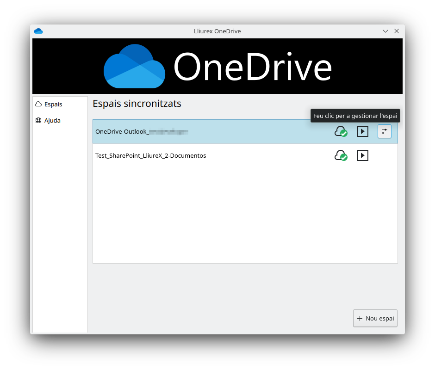
Task: Close the Lliurex OneDrive window
Action: click(x=397, y=31)
